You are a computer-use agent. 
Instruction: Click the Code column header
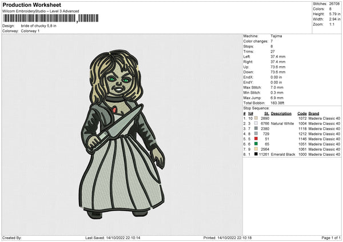pos(302,113)
